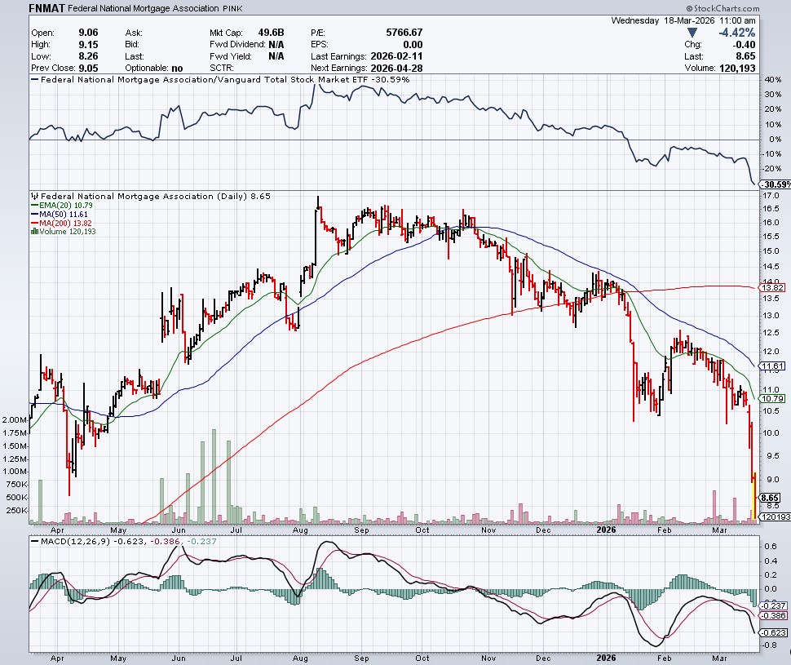Click the -30.59% value tag on the ratio axis
Image resolution: width=791 pixels, height=665 pixels.
(775, 184)
